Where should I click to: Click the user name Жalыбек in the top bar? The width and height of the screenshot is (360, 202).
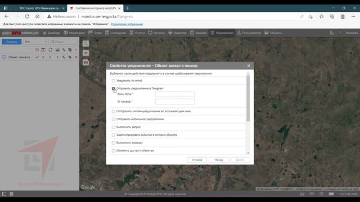[x=352, y=33]
